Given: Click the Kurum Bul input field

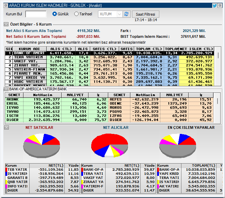Looking at the screenshot, I should pyautogui.click(x=36, y=14).
